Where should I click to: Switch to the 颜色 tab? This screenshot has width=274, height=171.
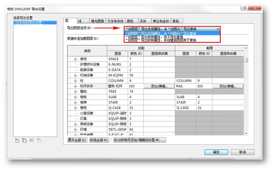coord(132,21)
